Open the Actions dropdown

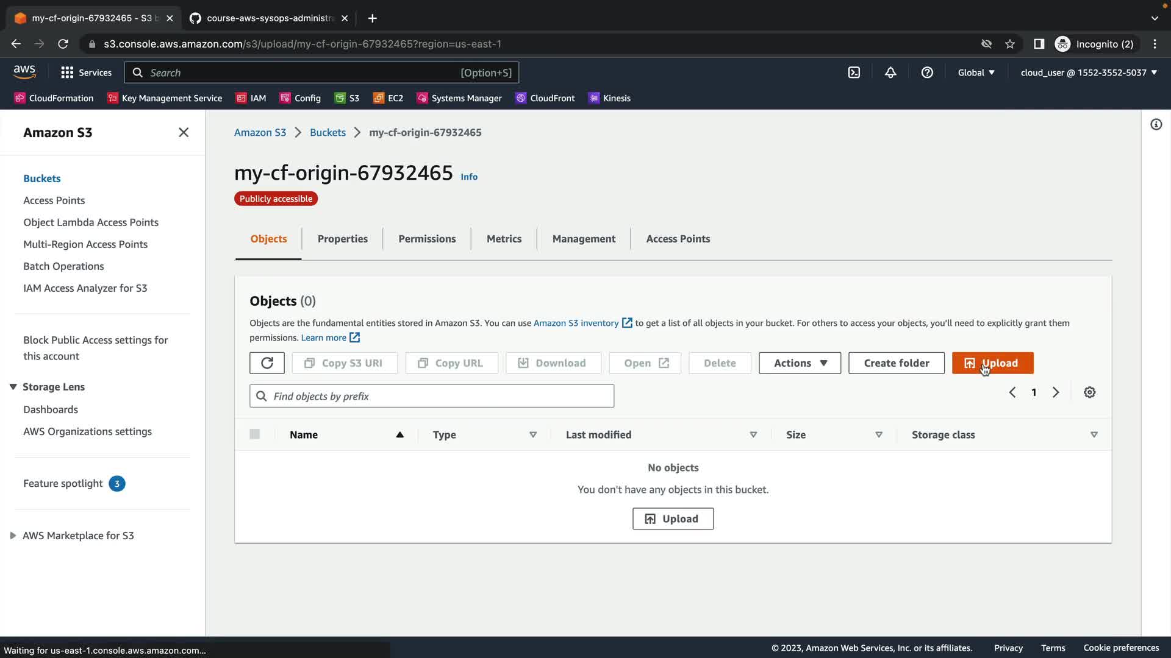[x=800, y=363]
